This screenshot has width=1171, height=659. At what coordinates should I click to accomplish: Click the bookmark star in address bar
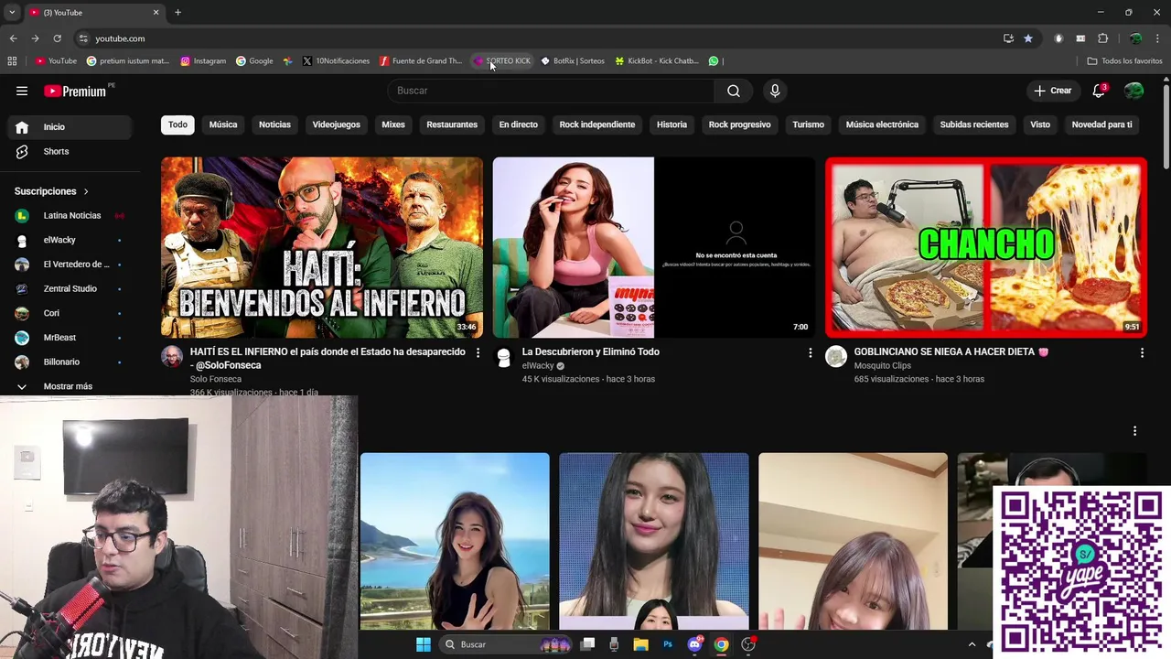[x=1028, y=38]
